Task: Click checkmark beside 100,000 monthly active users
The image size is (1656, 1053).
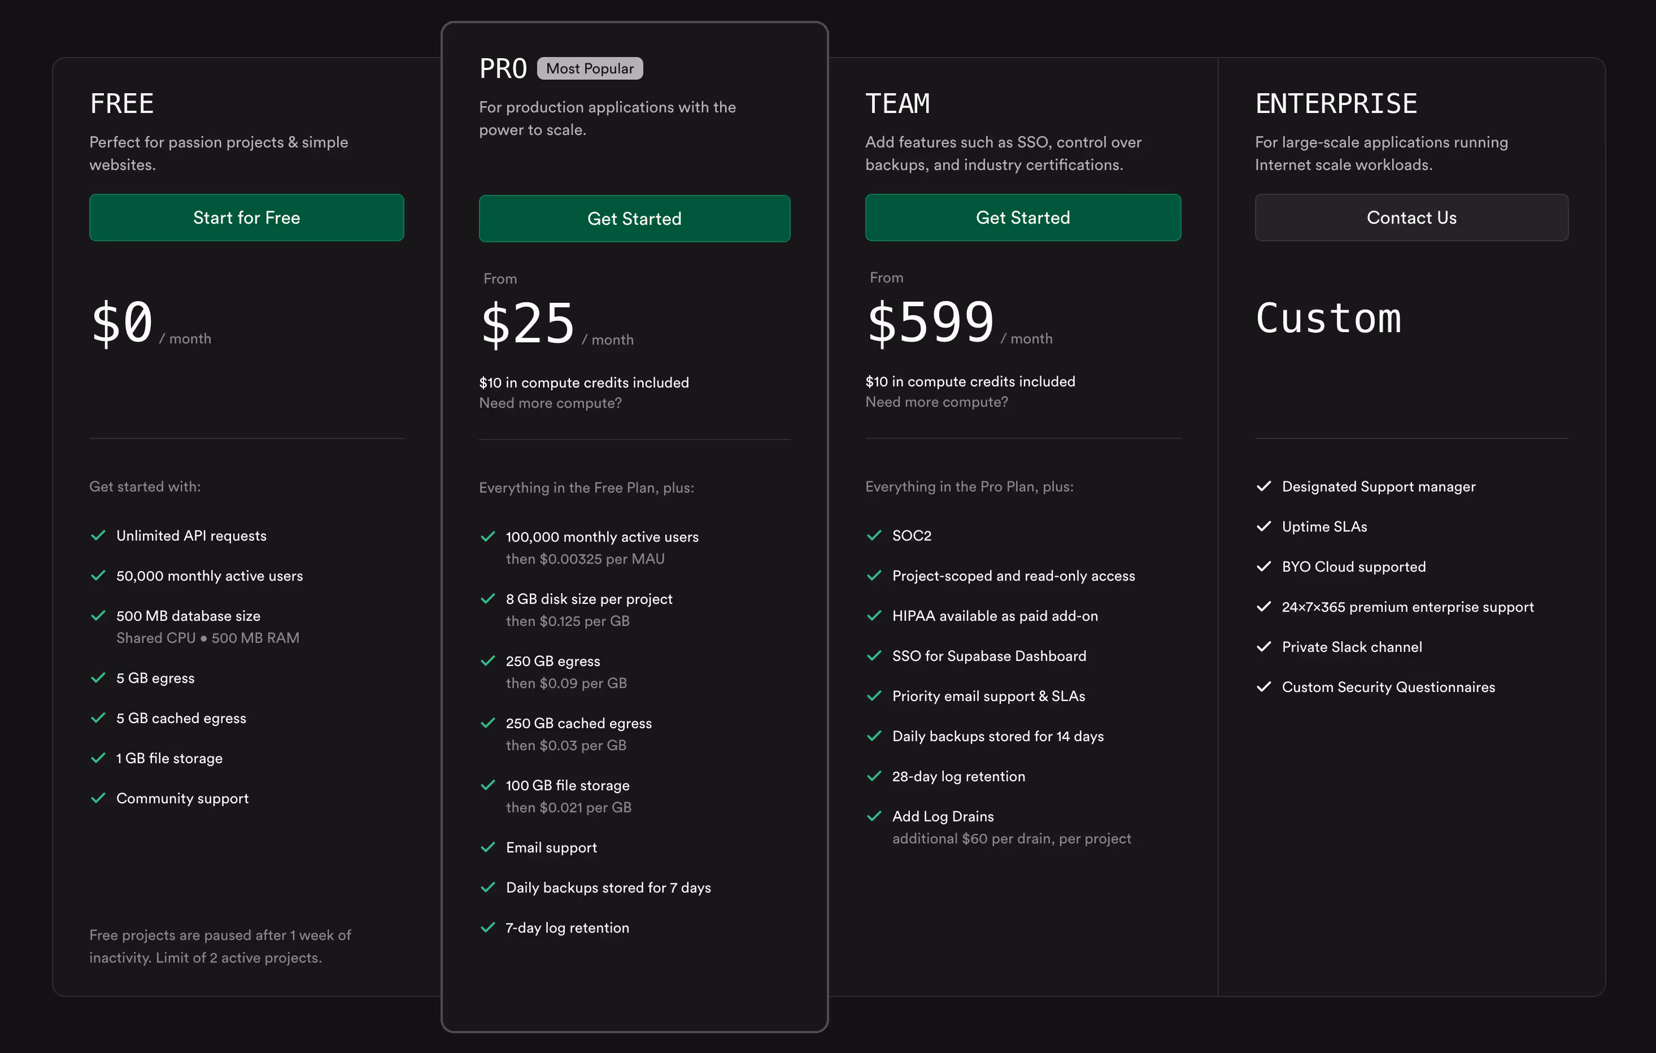Action: [x=487, y=537]
